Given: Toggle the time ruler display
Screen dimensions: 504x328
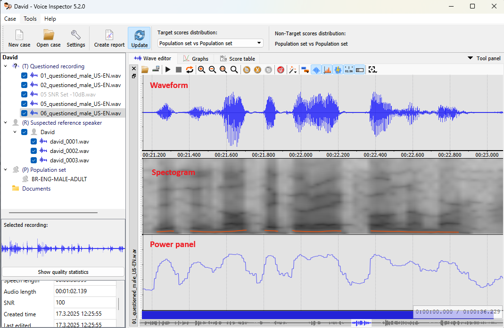Looking at the screenshot, I should pyautogui.click(x=349, y=70).
